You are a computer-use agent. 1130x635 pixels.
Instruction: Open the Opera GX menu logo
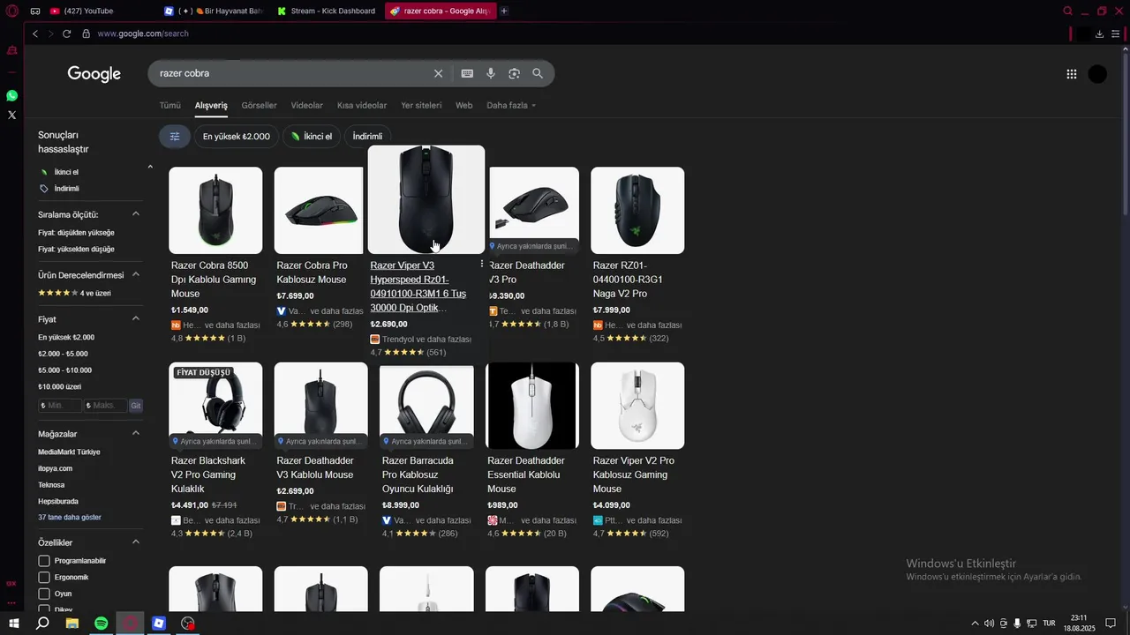coord(12,11)
